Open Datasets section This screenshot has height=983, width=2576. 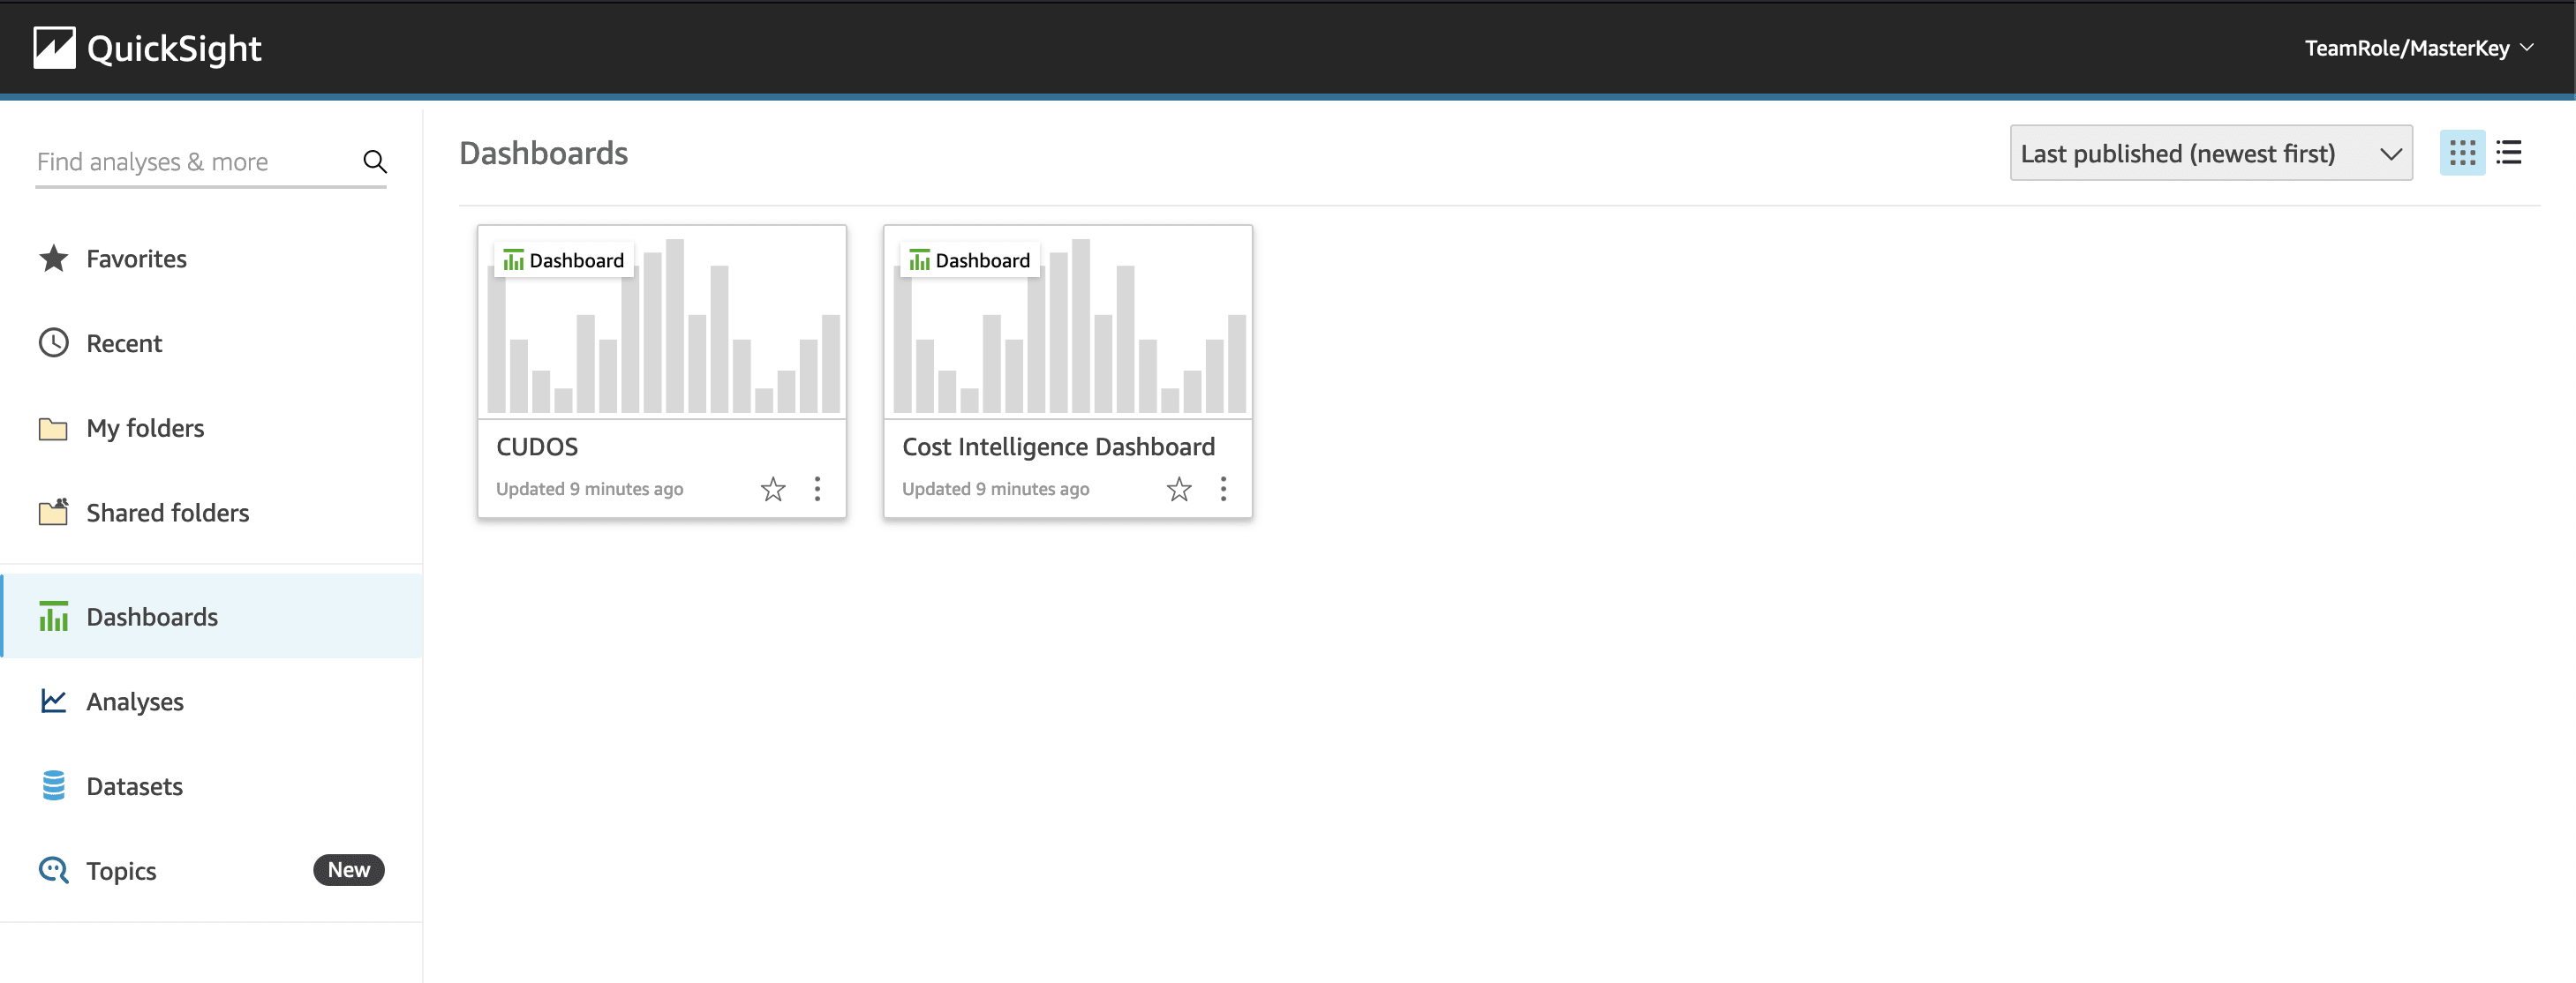pos(211,786)
